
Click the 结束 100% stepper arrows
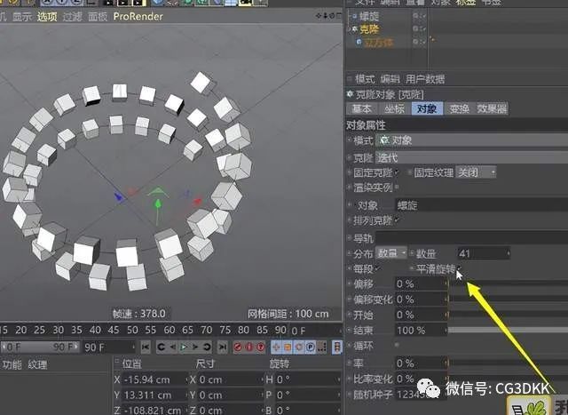click(x=446, y=330)
